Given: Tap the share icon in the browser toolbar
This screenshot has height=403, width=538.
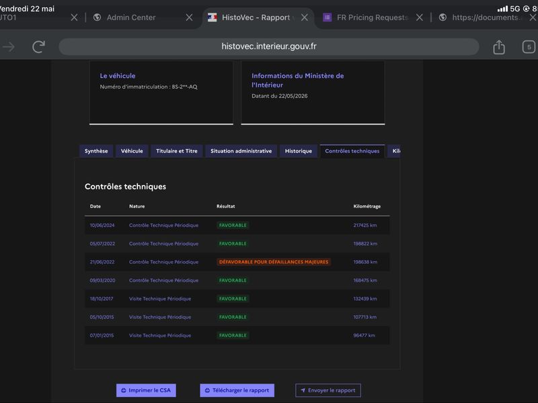Looking at the screenshot, I should click(x=499, y=46).
